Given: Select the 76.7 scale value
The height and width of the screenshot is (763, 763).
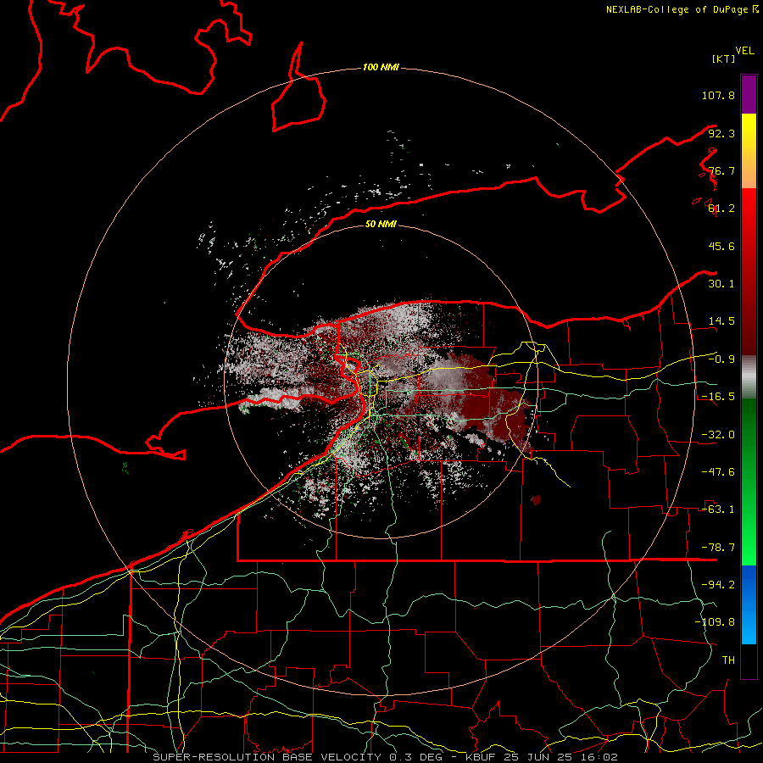Looking at the screenshot, I should click(721, 170).
